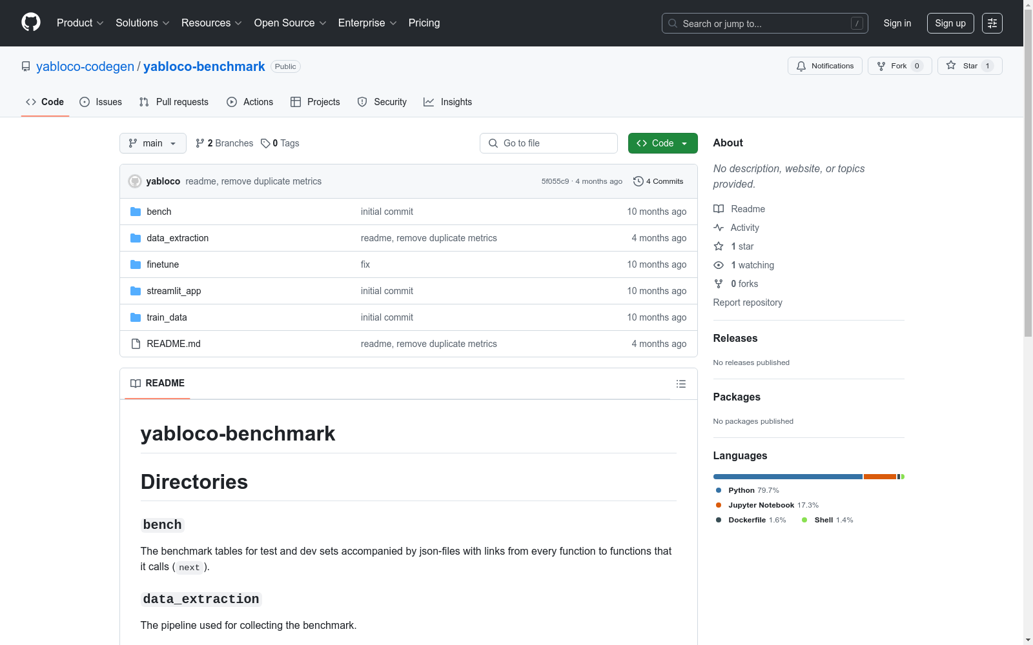Click the Jupyter Notebook language bar segment
The height and width of the screenshot is (645, 1033).
coord(880,477)
